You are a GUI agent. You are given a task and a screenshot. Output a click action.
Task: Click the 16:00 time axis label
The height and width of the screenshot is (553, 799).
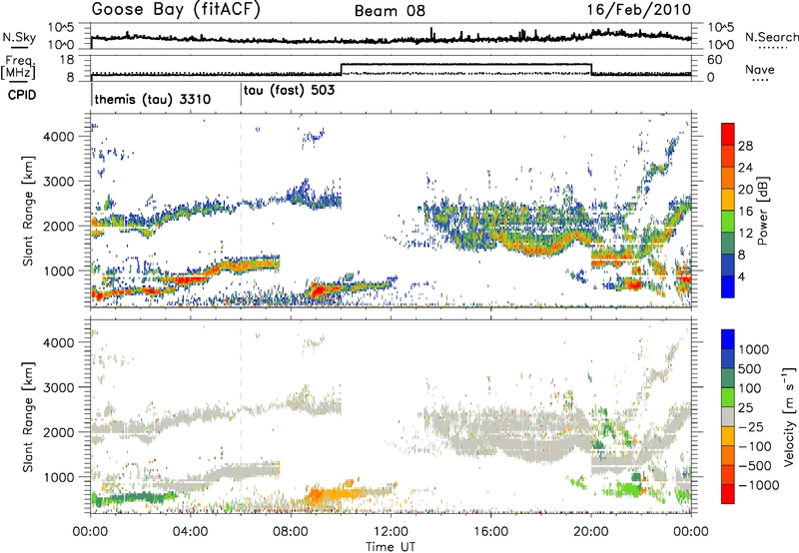coord(490,532)
